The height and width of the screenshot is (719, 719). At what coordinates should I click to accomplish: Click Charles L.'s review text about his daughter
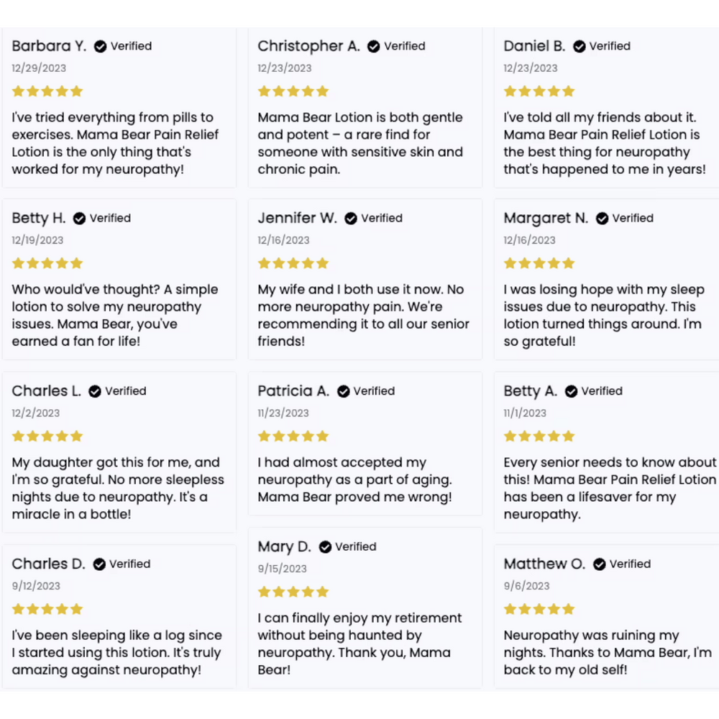(118, 488)
